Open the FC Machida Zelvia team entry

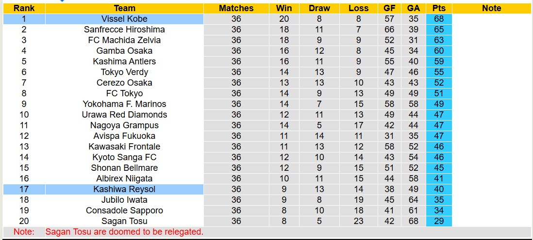124,40
